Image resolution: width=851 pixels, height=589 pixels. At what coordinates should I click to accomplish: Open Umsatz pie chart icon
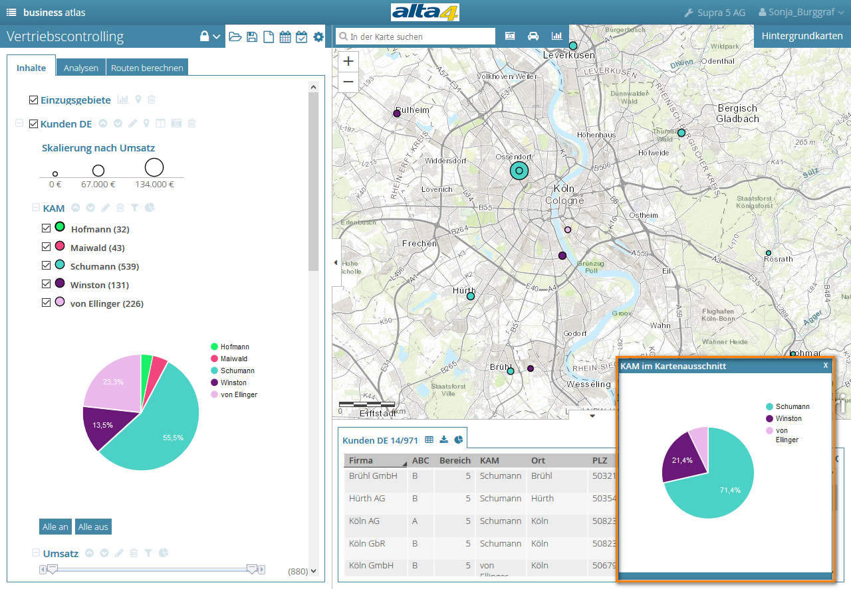click(164, 552)
